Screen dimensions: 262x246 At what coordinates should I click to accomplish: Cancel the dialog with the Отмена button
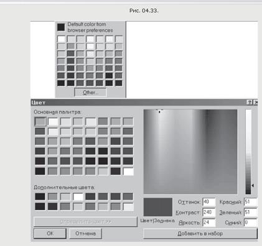85,234
